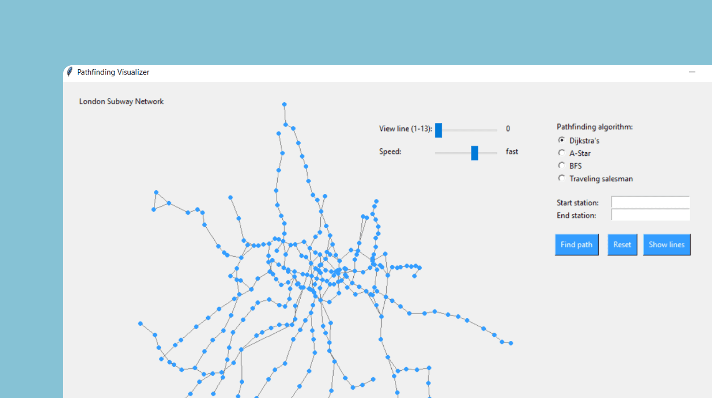This screenshot has height=398, width=712.
Task: Click the Find path button
Action: coord(576,245)
